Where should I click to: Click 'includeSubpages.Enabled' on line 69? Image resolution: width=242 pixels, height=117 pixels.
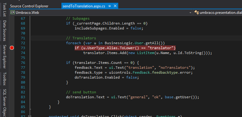(x=100, y=28)
